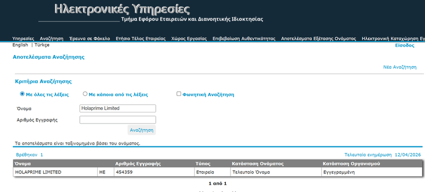Click the Κατάσταση Οργανισμού column header
This screenshot has width=425, height=192.
351,164
